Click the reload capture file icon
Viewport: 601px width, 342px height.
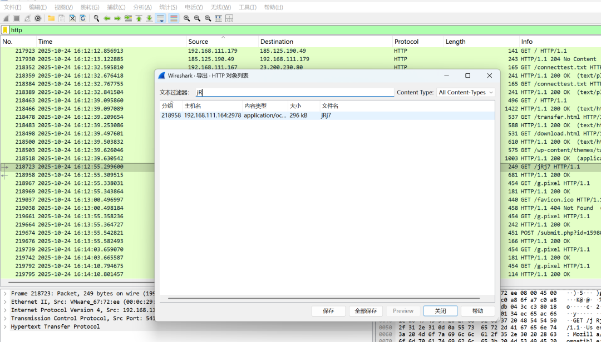83,18
